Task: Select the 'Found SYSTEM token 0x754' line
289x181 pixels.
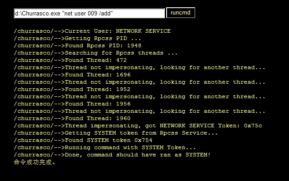Action: [83, 140]
